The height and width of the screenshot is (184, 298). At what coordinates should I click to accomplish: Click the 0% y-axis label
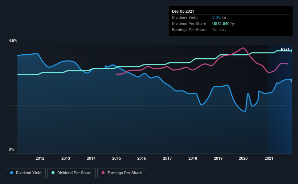click(x=11, y=150)
